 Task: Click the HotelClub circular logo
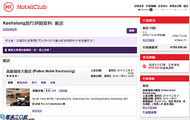pyautogui.click(x=9, y=7)
